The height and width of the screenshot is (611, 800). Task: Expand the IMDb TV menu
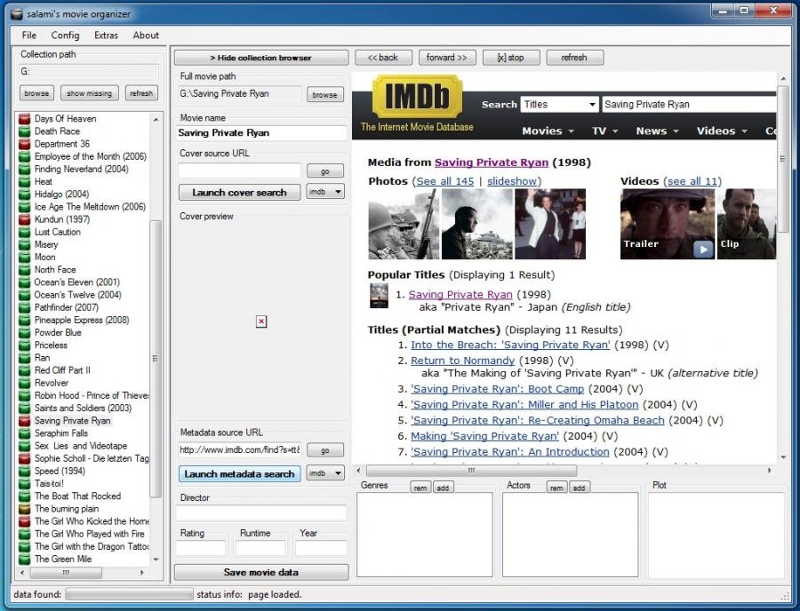tap(604, 131)
